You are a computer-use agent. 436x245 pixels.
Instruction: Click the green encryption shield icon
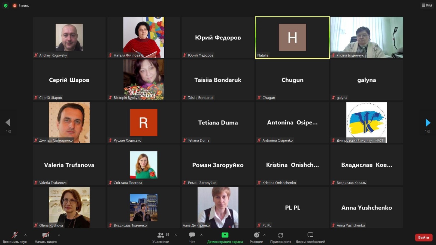pos(6,5)
